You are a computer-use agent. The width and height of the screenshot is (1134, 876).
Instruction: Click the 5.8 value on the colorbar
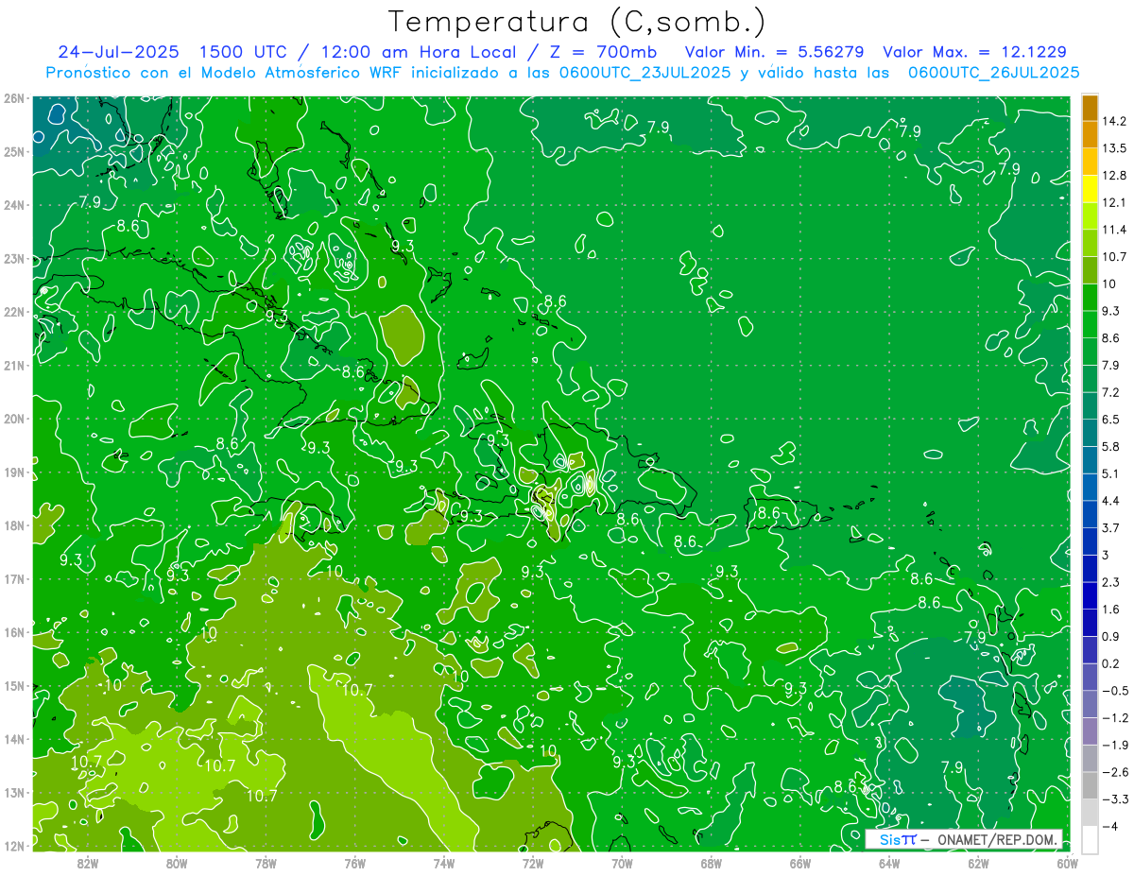click(1111, 446)
